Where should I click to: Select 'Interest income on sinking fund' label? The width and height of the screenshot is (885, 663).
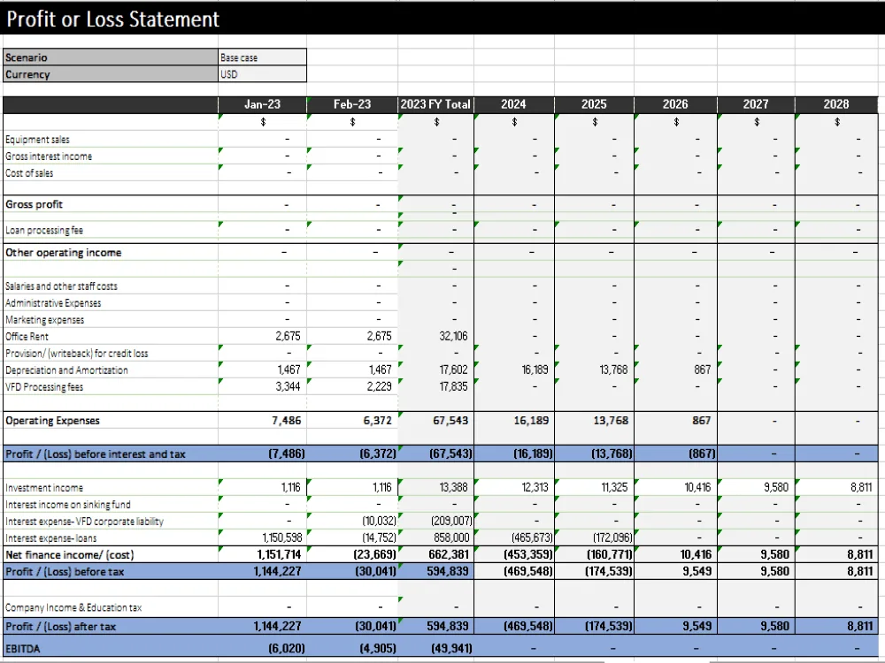click(68, 505)
